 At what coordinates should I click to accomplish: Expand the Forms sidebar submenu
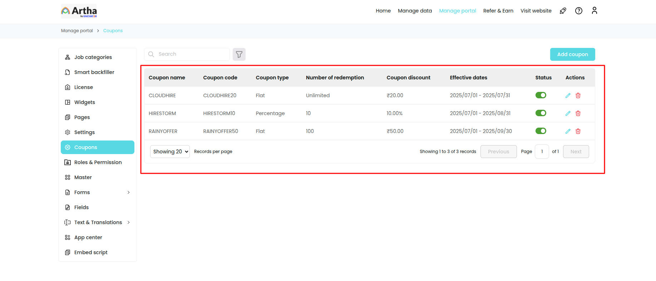(129, 192)
